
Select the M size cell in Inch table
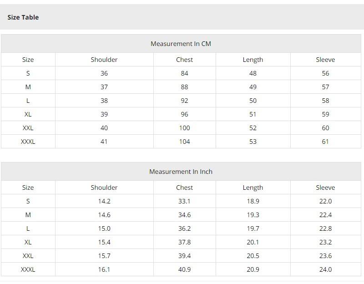28,215
